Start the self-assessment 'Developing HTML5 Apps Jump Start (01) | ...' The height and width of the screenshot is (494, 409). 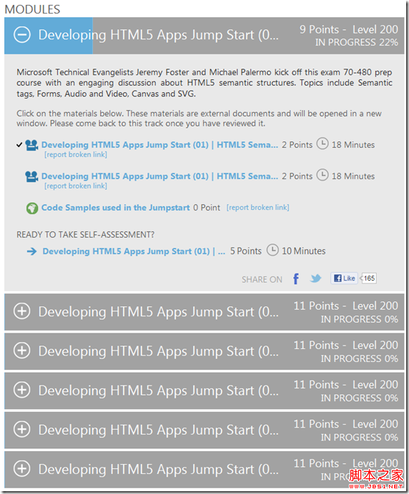134,251
